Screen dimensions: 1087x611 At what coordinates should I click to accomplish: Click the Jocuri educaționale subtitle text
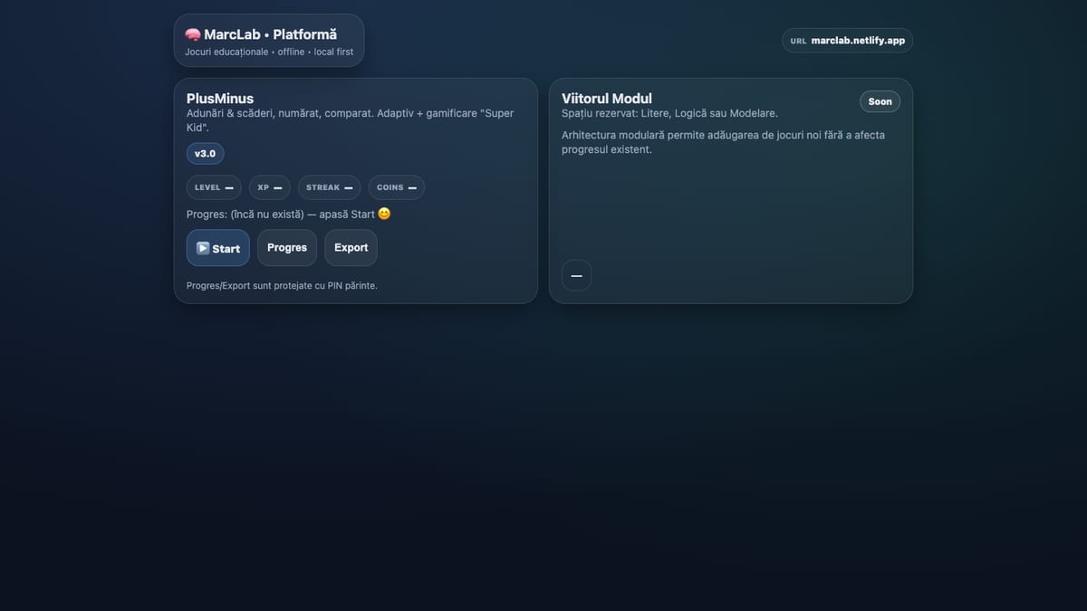pos(269,52)
